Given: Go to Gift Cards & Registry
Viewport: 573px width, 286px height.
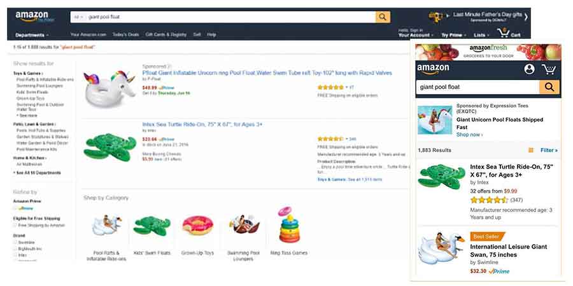Looking at the screenshot, I should point(166,34).
